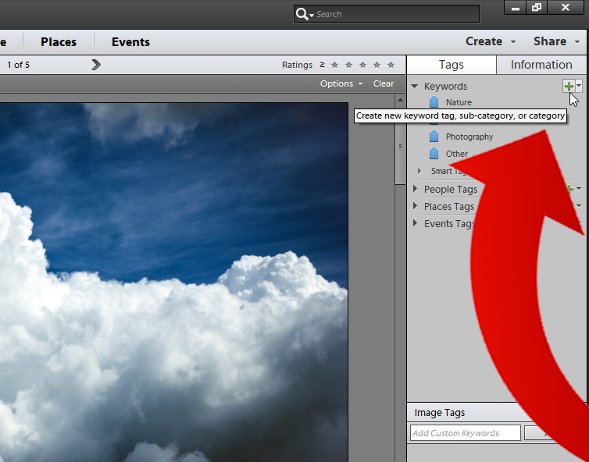The width and height of the screenshot is (589, 462).
Task: Set rating filter to two stars
Action: tap(348, 65)
